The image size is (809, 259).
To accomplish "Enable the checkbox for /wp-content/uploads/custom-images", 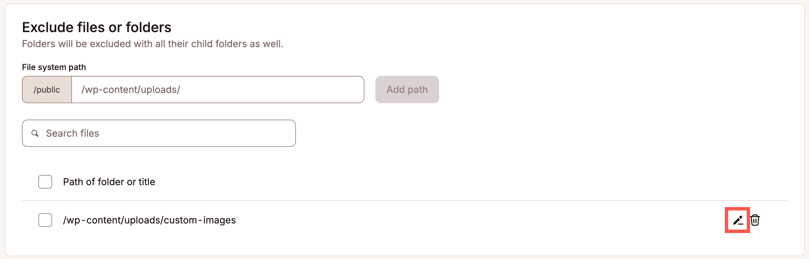I will coord(45,220).
